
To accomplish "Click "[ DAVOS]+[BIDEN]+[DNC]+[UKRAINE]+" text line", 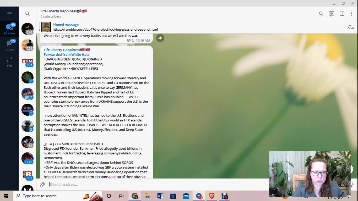I will coord(73,59).
